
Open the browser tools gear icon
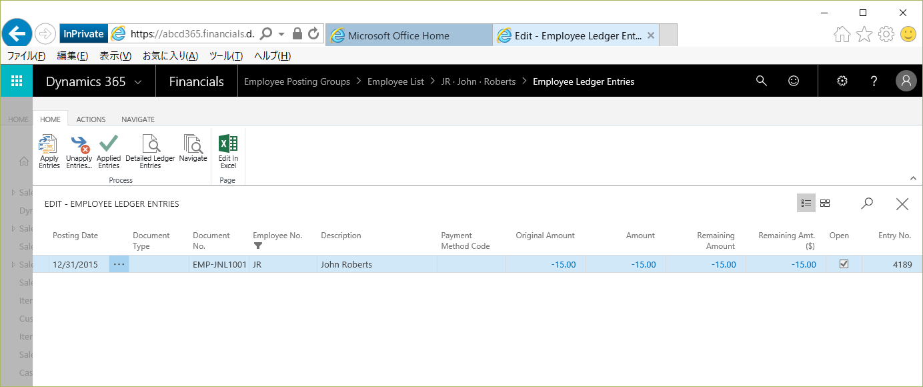tap(886, 34)
